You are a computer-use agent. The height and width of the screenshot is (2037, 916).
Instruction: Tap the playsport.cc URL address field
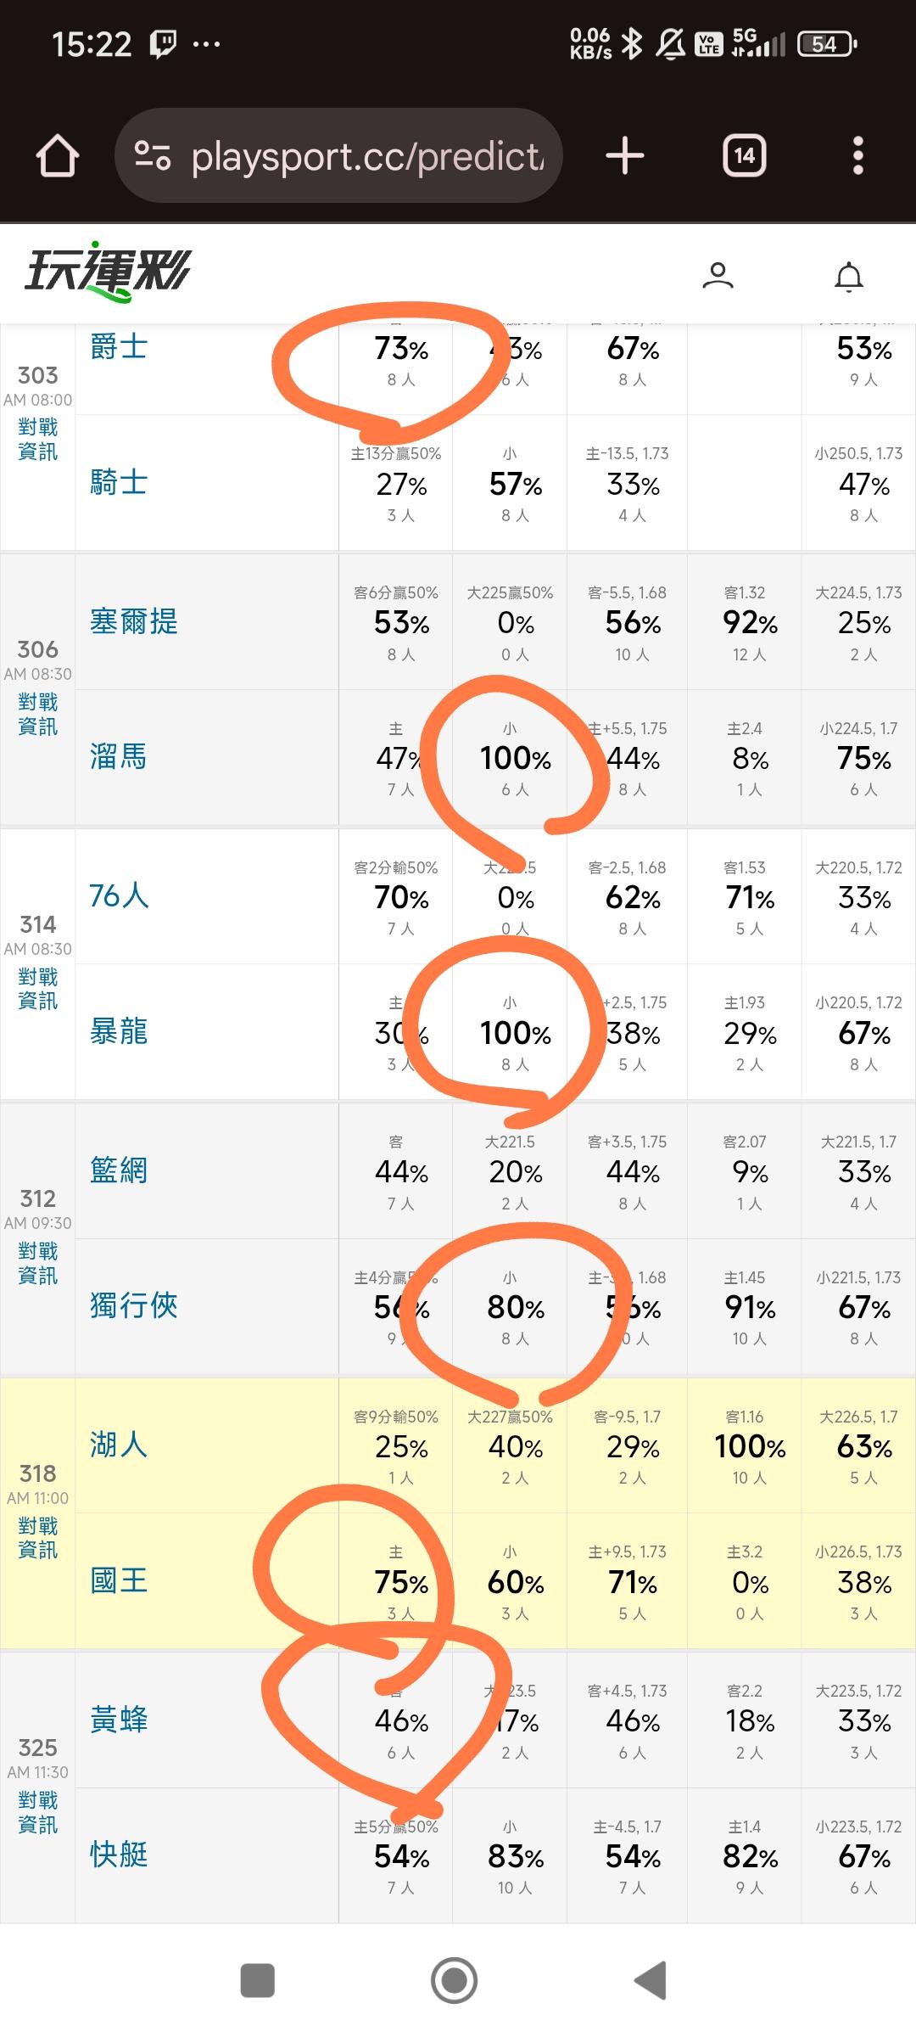[x=366, y=156]
